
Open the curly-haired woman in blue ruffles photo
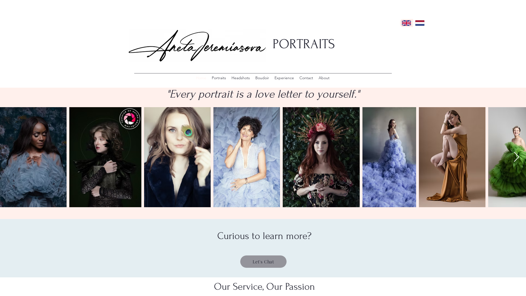tap(247, 157)
